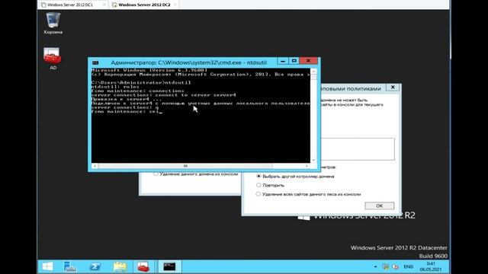Show hidden tray icons arrow
The width and height of the screenshot is (488, 274).
[375, 266]
